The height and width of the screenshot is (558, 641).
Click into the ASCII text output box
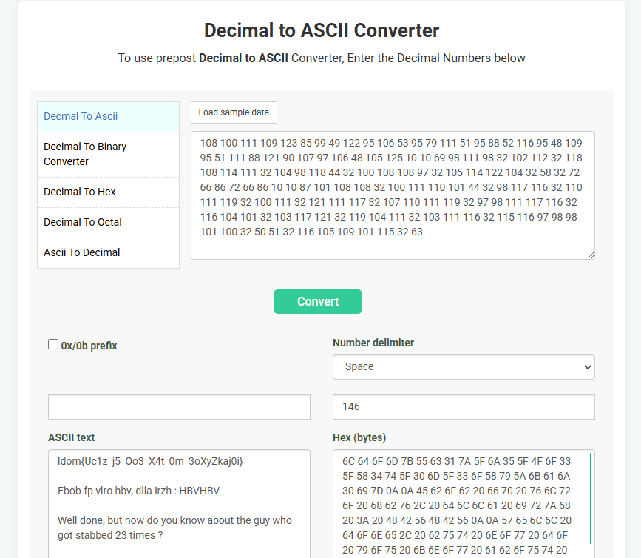tap(179, 503)
